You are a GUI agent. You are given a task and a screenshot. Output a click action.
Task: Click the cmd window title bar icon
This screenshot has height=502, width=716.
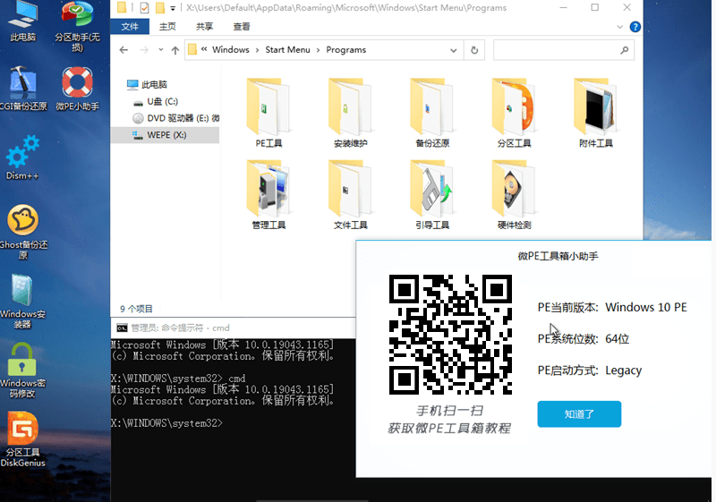point(122,328)
